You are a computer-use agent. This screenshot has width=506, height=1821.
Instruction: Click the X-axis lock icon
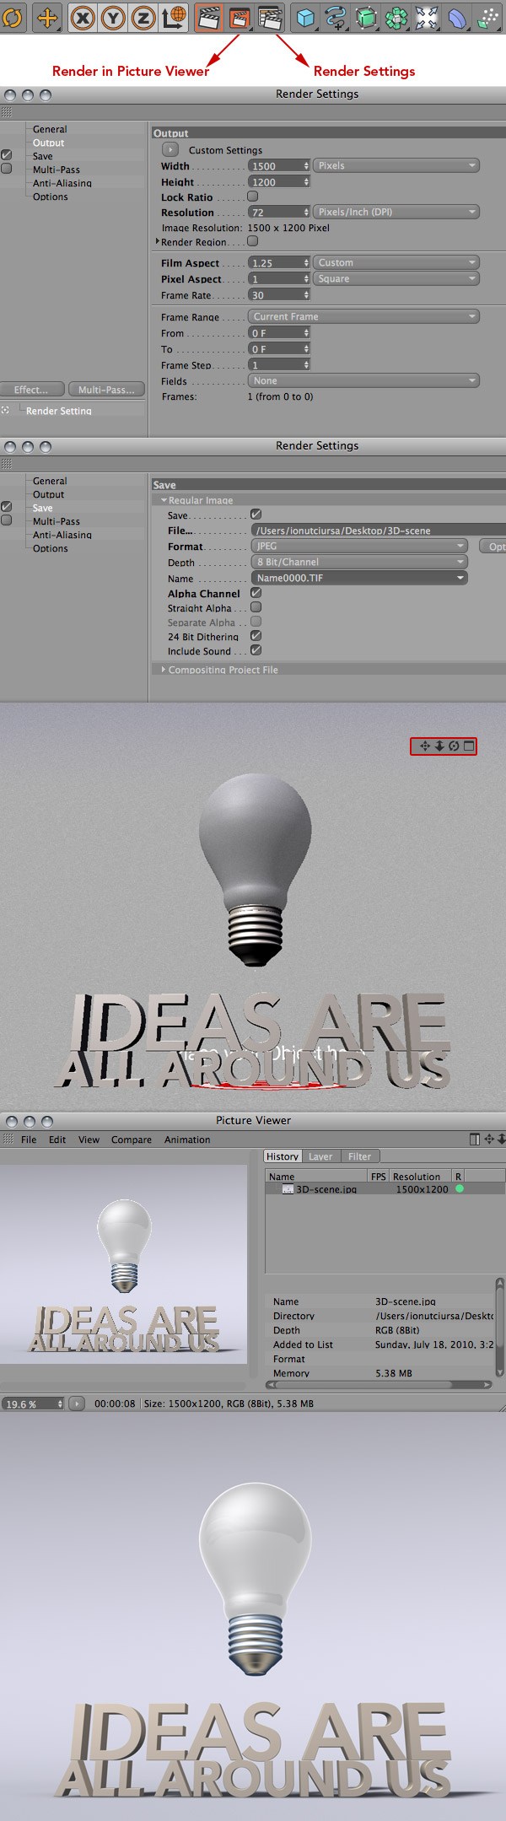pyautogui.click(x=82, y=18)
